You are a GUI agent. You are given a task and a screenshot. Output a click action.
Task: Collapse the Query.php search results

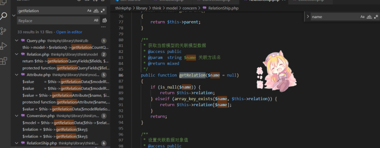point(17,41)
